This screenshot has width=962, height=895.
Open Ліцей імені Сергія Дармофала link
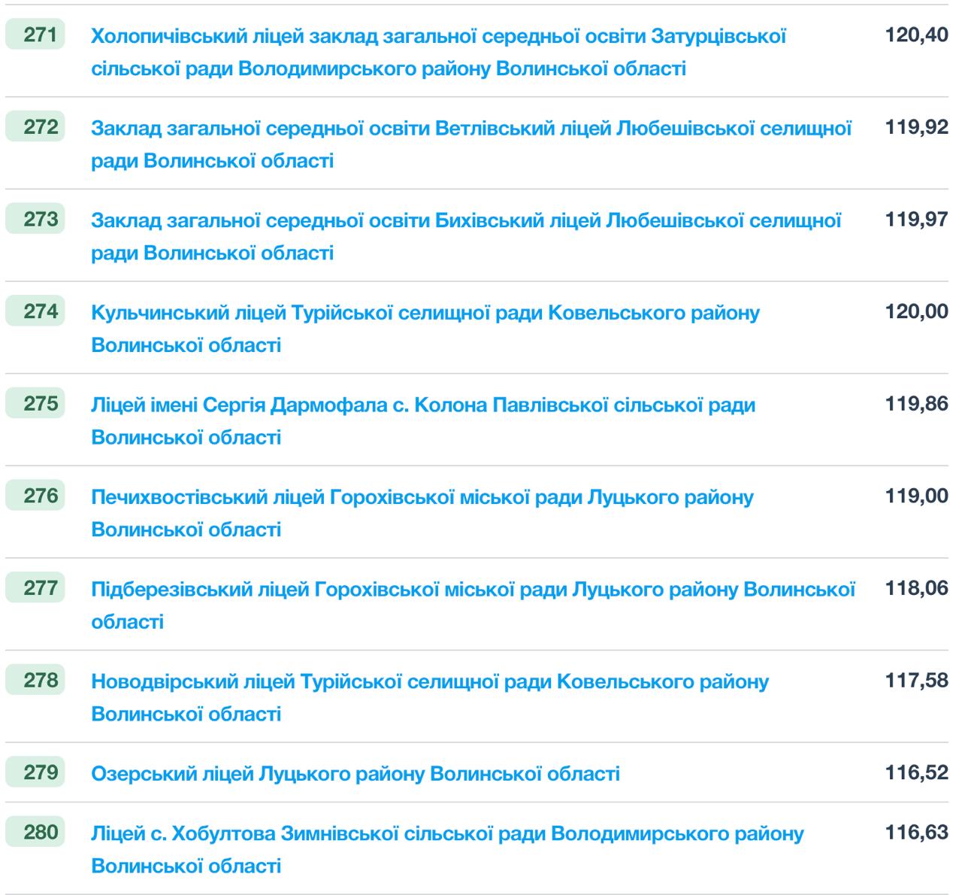(x=422, y=405)
